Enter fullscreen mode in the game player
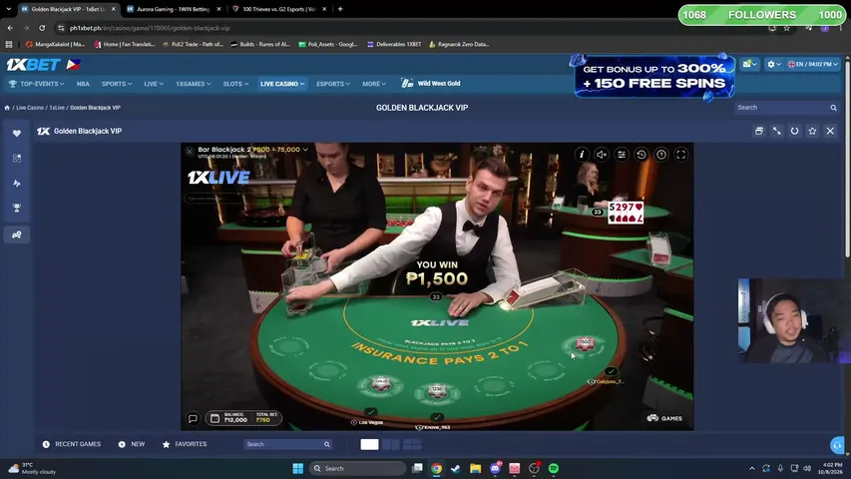Screen dimensions: 851x479 680,155
